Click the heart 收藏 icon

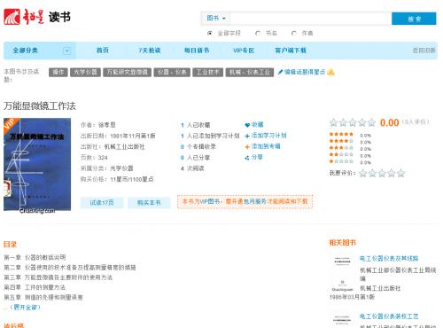click(x=247, y=125)
